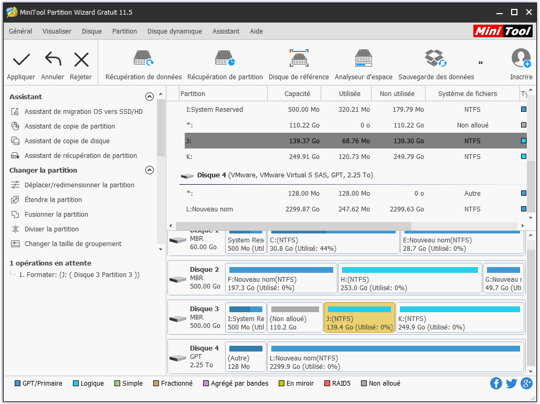Viewport: 540px width, 404px height.
Task: Sort by Non utilisée column header
Action: (398, 94)
